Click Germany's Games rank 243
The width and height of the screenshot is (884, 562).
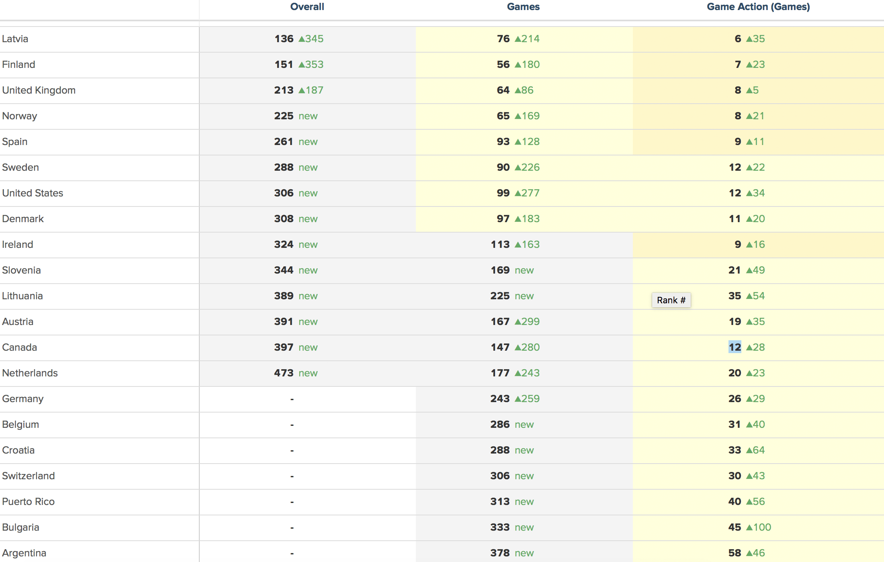tap(500, 399)
